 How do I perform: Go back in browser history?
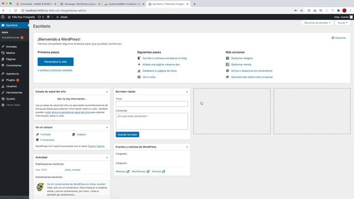tap(4, 11)
